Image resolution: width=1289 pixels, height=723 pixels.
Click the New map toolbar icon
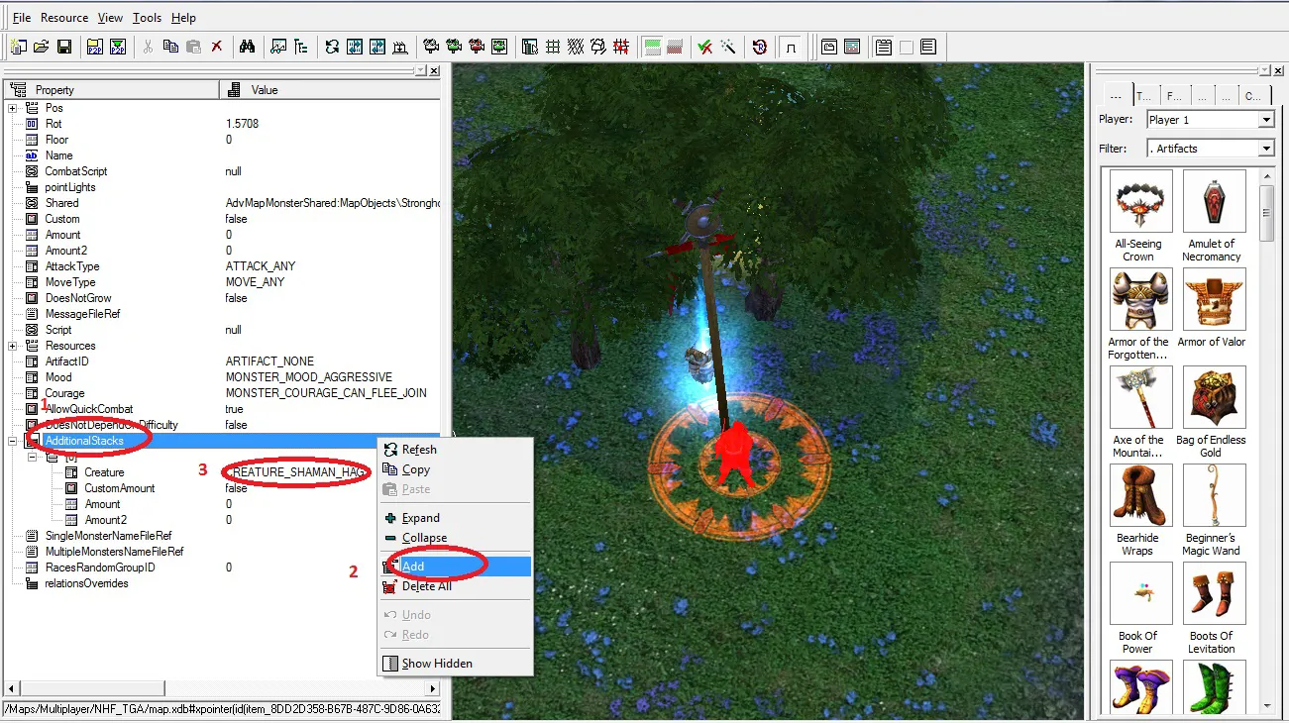pos(19,47)
